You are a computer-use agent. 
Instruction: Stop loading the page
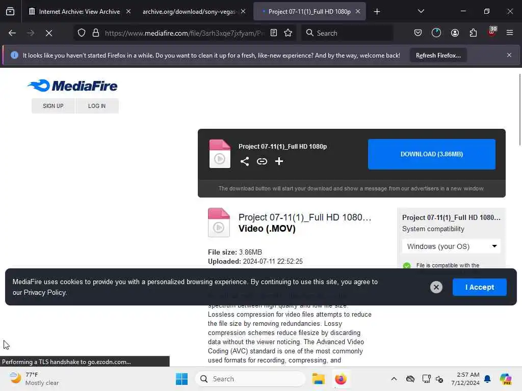[x=49, y=33]
